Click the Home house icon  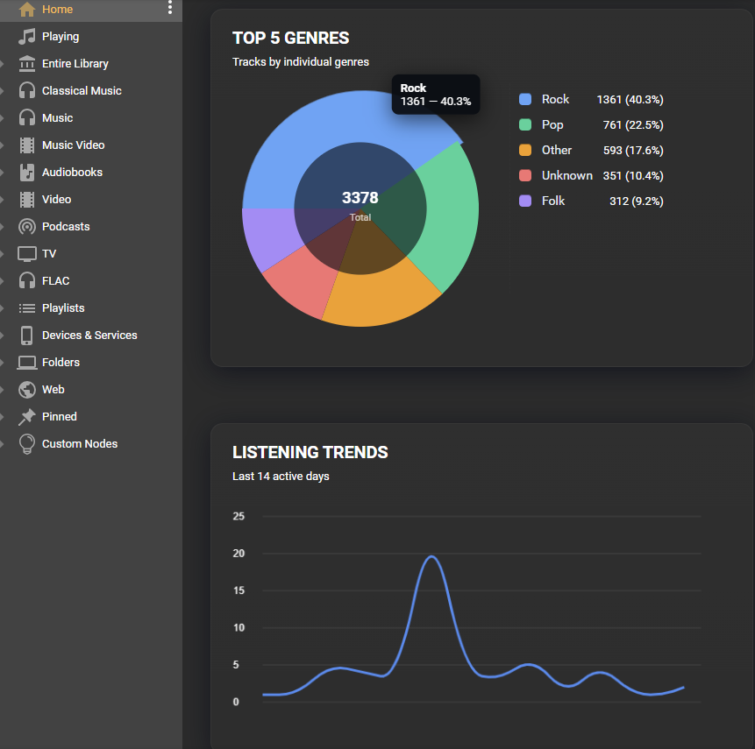pos(27,10)
